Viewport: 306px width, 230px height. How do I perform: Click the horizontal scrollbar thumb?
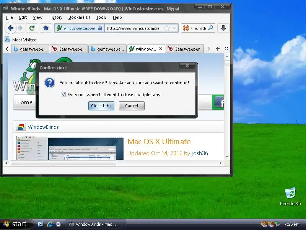[x=63, y=163]
